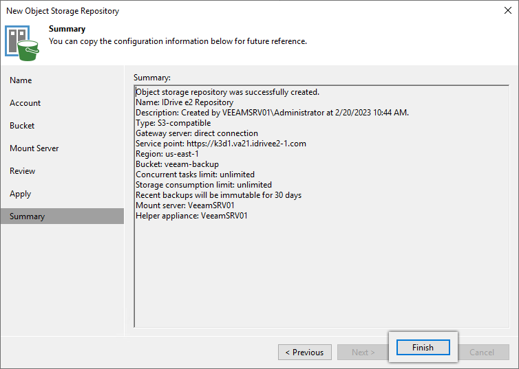The image size is (519, 369).
Task: Click the 'Region: us-east-1' line
Action: point(167,154)
